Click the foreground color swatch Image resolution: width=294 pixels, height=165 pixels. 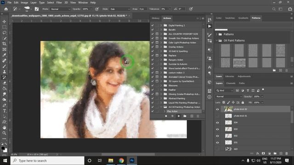pyautogui.click(x=3, y=148)
